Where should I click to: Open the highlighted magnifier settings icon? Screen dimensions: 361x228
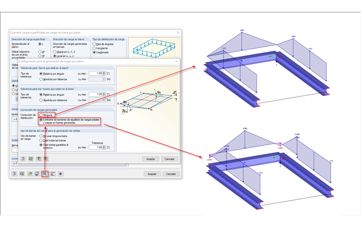[x=45, y=174]
